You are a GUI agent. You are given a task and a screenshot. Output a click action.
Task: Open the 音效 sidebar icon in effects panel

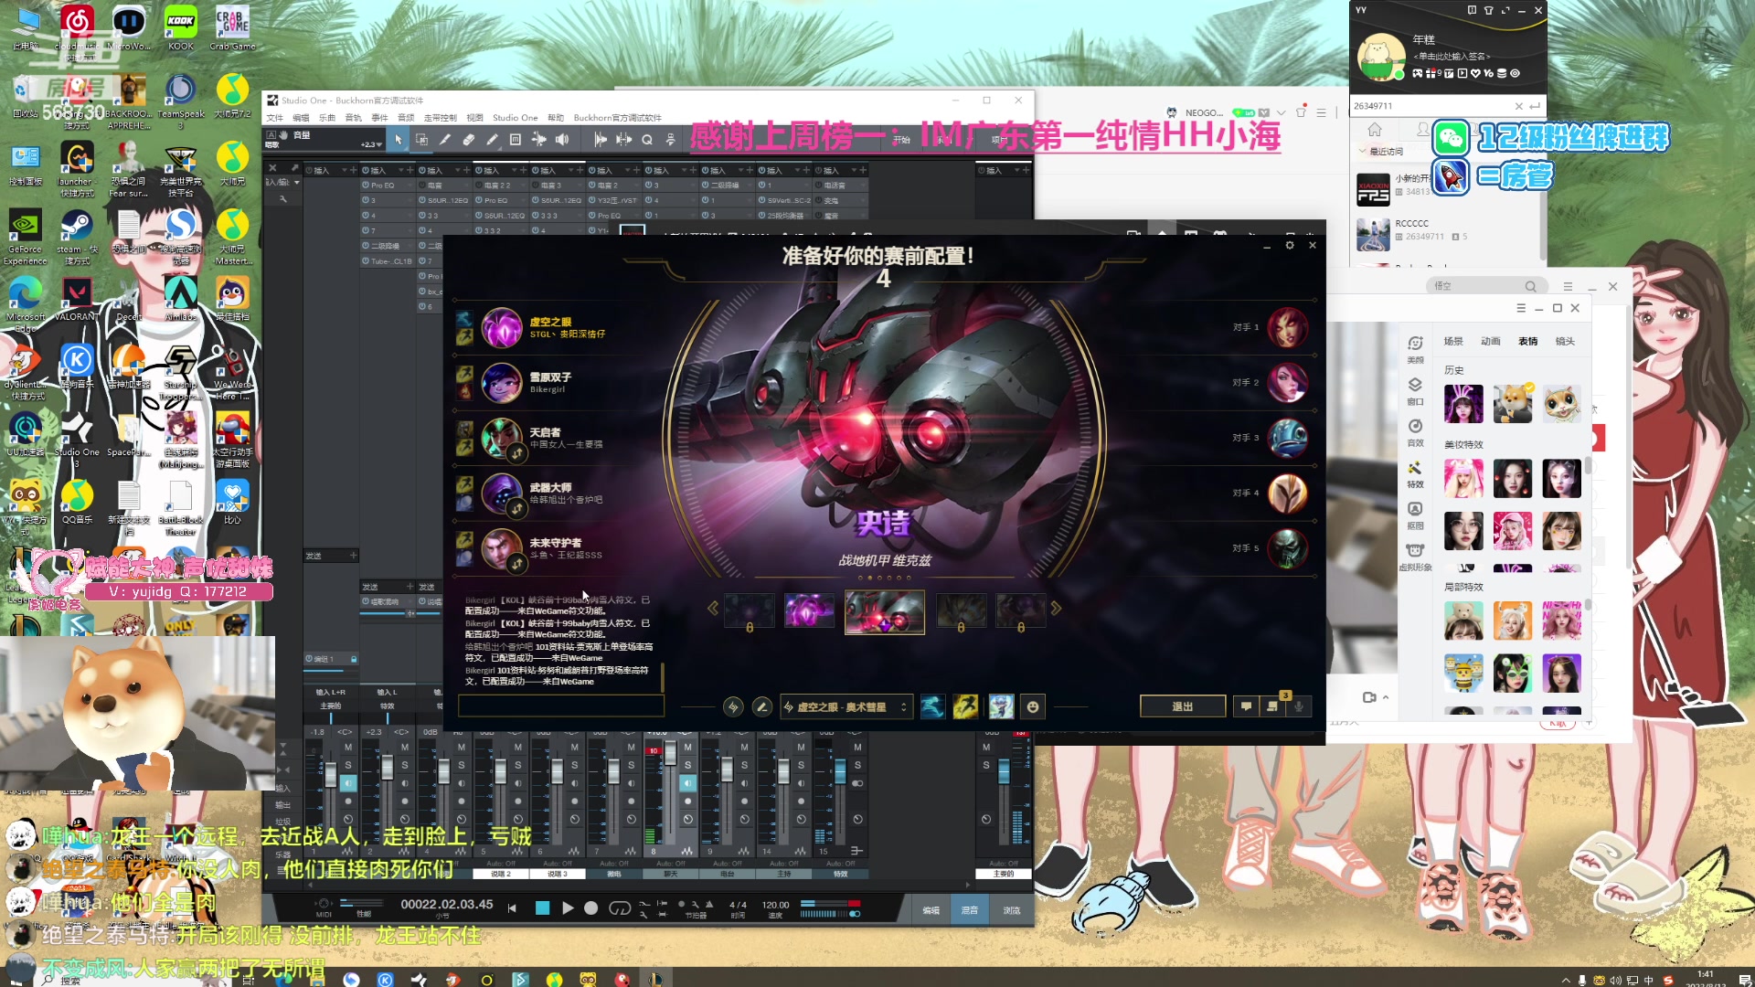click(x=1415, y=432)
